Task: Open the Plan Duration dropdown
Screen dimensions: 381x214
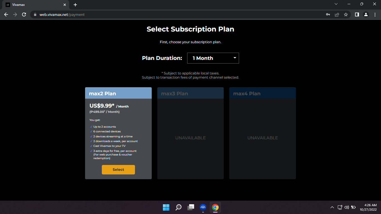Action: tap(213, 58)
